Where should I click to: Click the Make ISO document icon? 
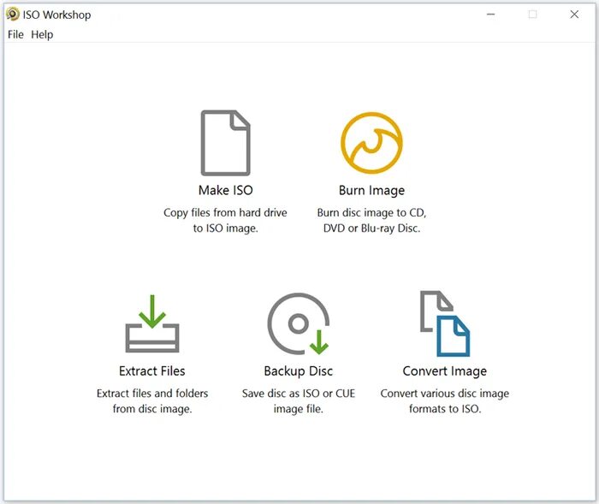(225, 143)
